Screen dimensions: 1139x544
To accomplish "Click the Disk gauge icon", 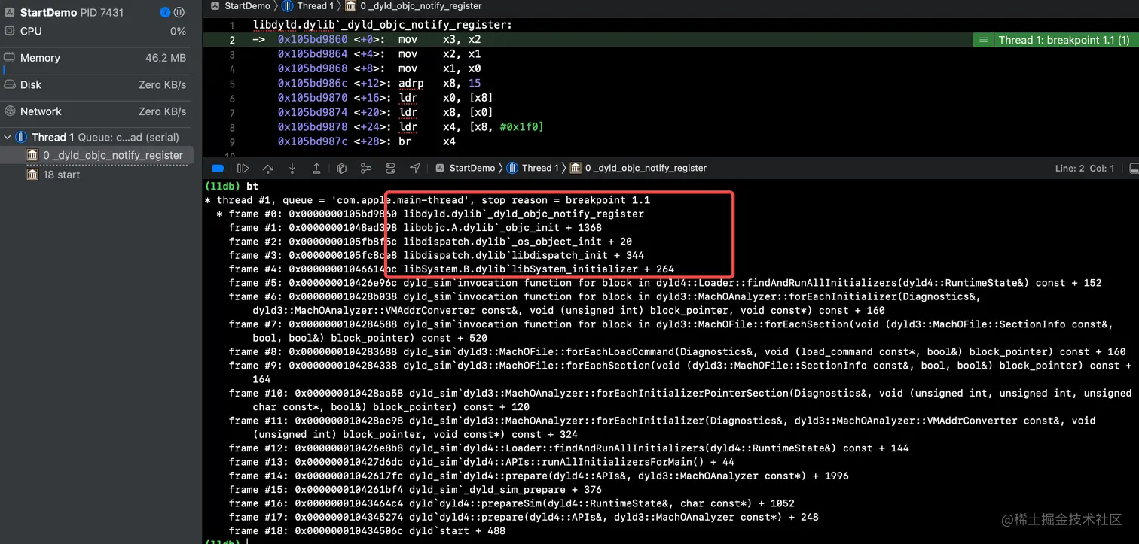I will pyautogui.click(x=10, y=85).
